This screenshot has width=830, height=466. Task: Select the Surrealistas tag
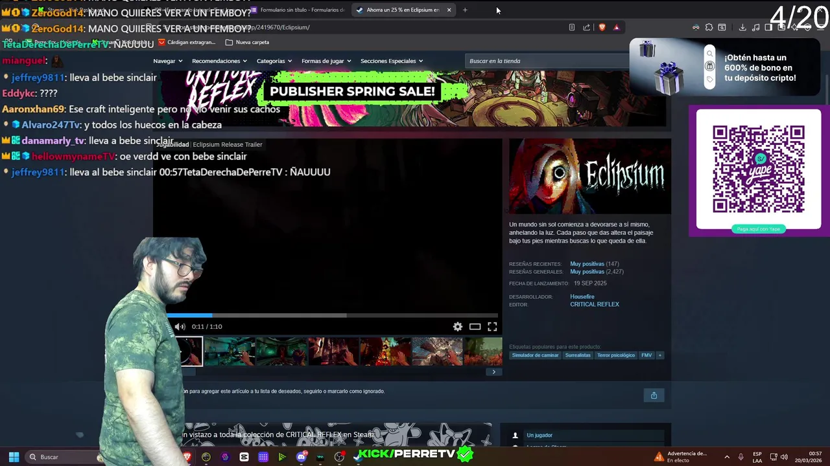coord(578,355)
